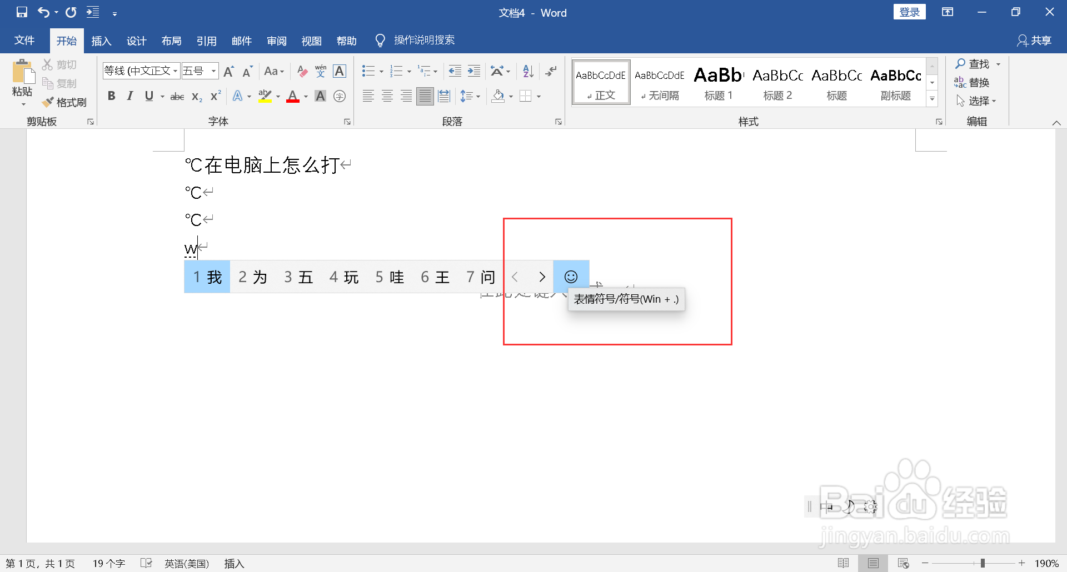The height and width of the screenshot is (572, 1067).
Task: Click the Paste clipboard icon
Action: (22, 72)
